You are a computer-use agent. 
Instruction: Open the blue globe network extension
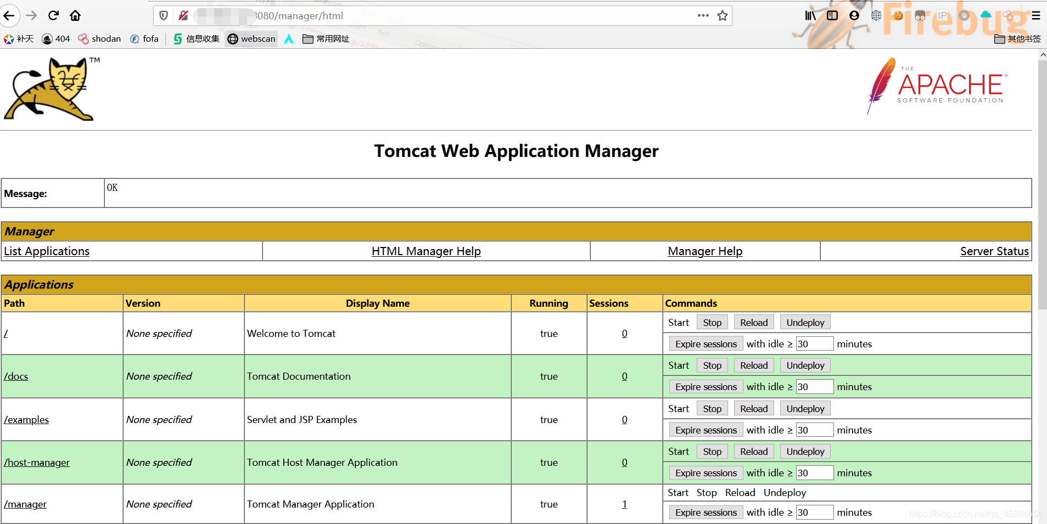click(x=876, y=15)
